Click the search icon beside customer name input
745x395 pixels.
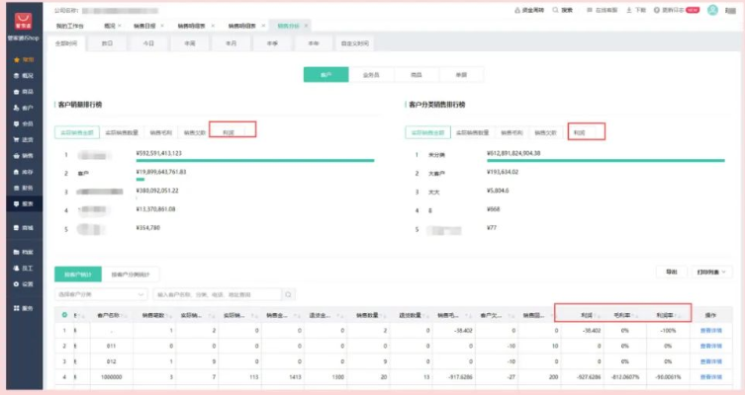pos(289,294)
